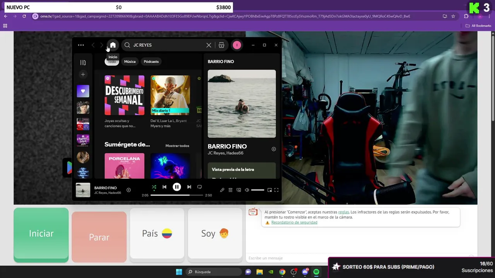This screenshot has width=495, height=278.
Task: Open the Spotify miniplayer
Action: [270, 190]
